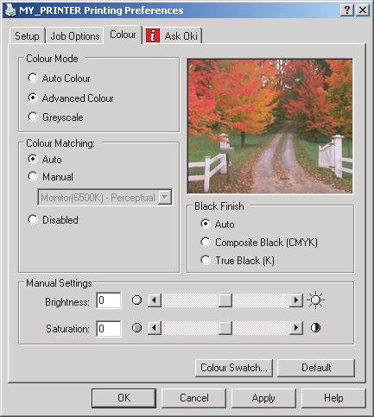This screenshot has width=374, height=417.
Task: Click the half-filled circle high-saturation icon
Action: click(315, 328)
